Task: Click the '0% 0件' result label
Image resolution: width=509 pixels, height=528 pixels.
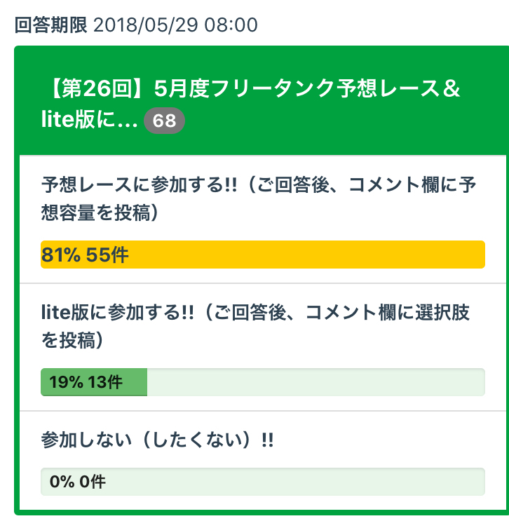Action: 78,482
